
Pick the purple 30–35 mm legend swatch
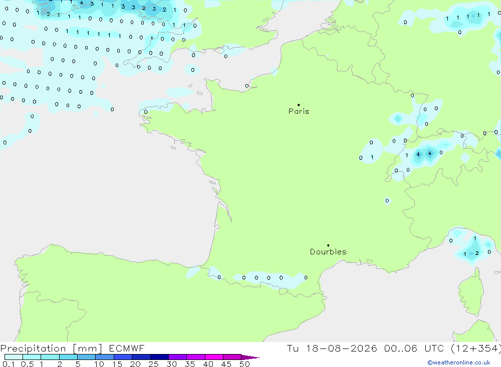[x=177, y=357]
